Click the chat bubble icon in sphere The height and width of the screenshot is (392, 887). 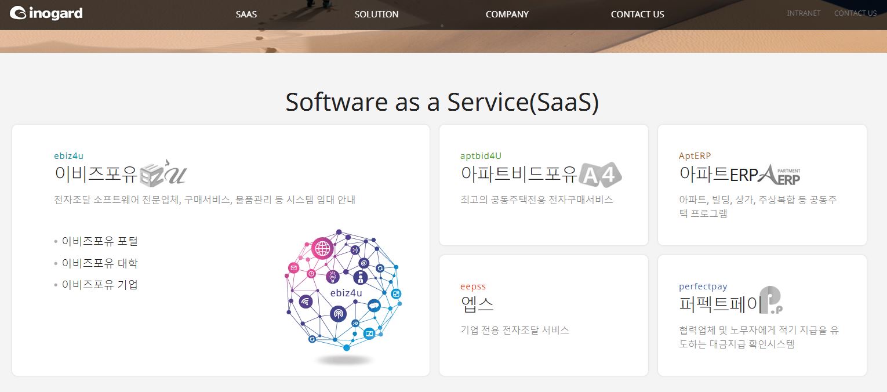click(x=374, y=306)
